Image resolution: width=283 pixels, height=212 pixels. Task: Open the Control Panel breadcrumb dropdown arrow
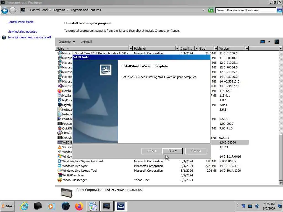coord(50,10)
